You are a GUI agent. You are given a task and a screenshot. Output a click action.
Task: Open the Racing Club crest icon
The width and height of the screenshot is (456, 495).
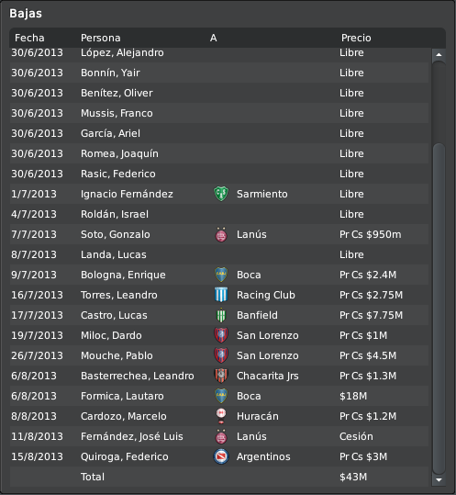(221, 295)
